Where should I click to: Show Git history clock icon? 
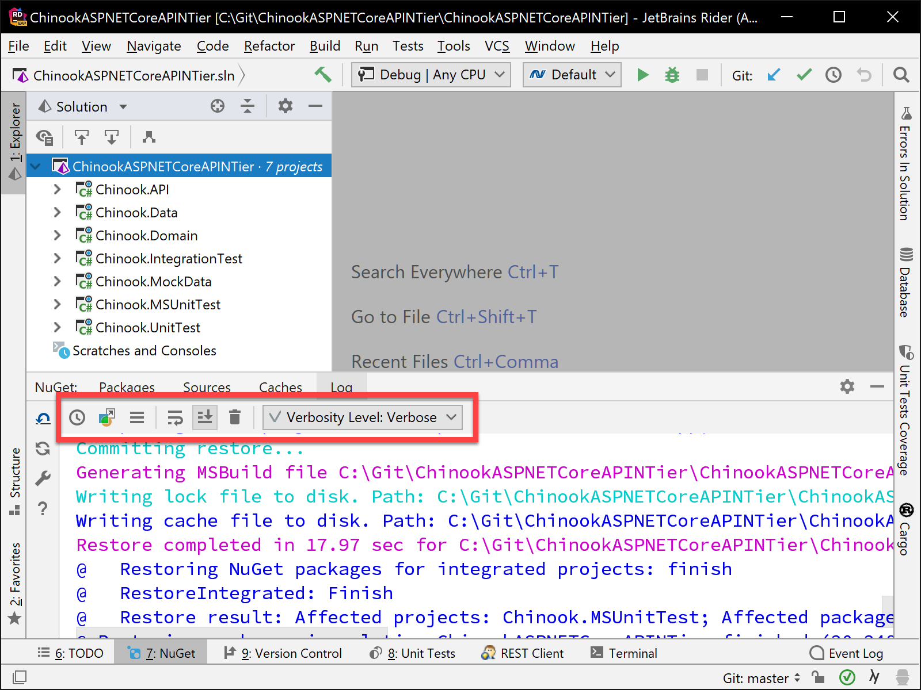(834, 75)
